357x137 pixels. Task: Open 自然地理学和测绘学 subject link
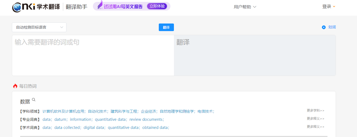(177, 111)
